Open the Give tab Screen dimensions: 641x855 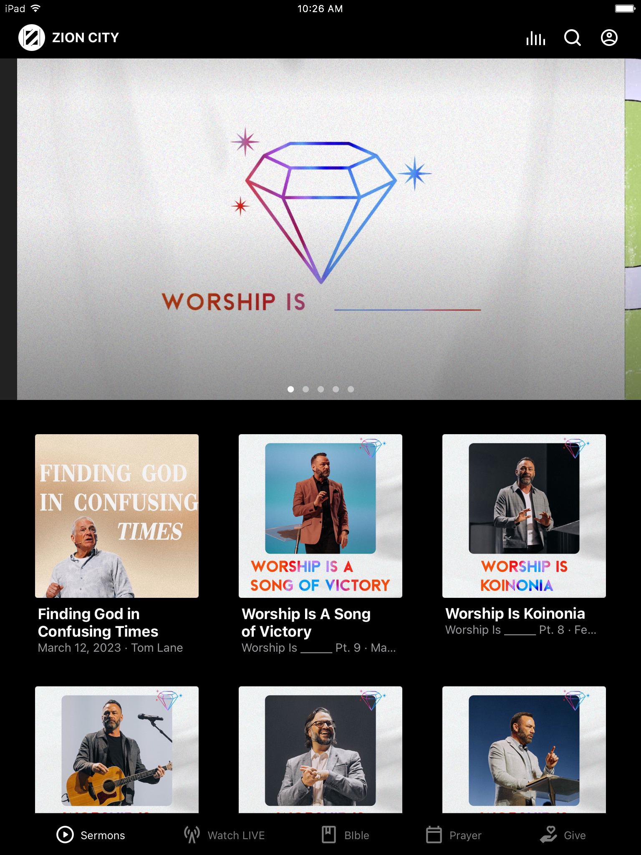click(563, 835)
